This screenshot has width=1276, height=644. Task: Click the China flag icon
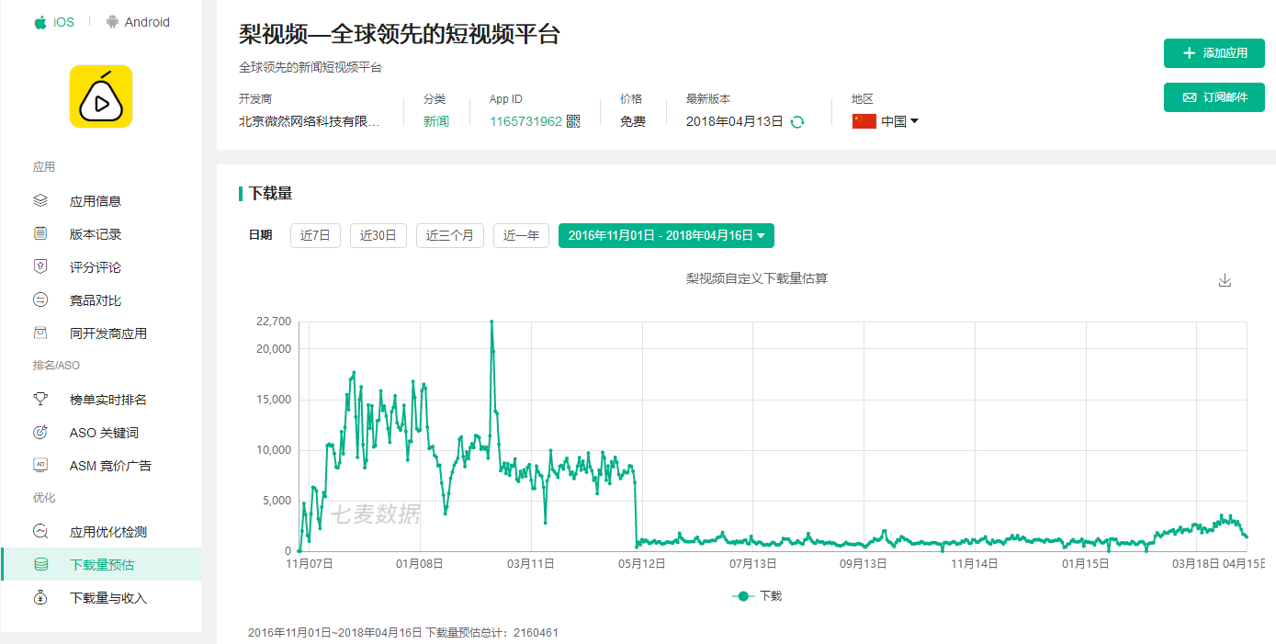864,121
